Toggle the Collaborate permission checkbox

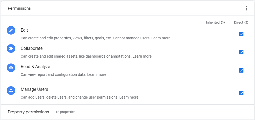pos(241,52)
